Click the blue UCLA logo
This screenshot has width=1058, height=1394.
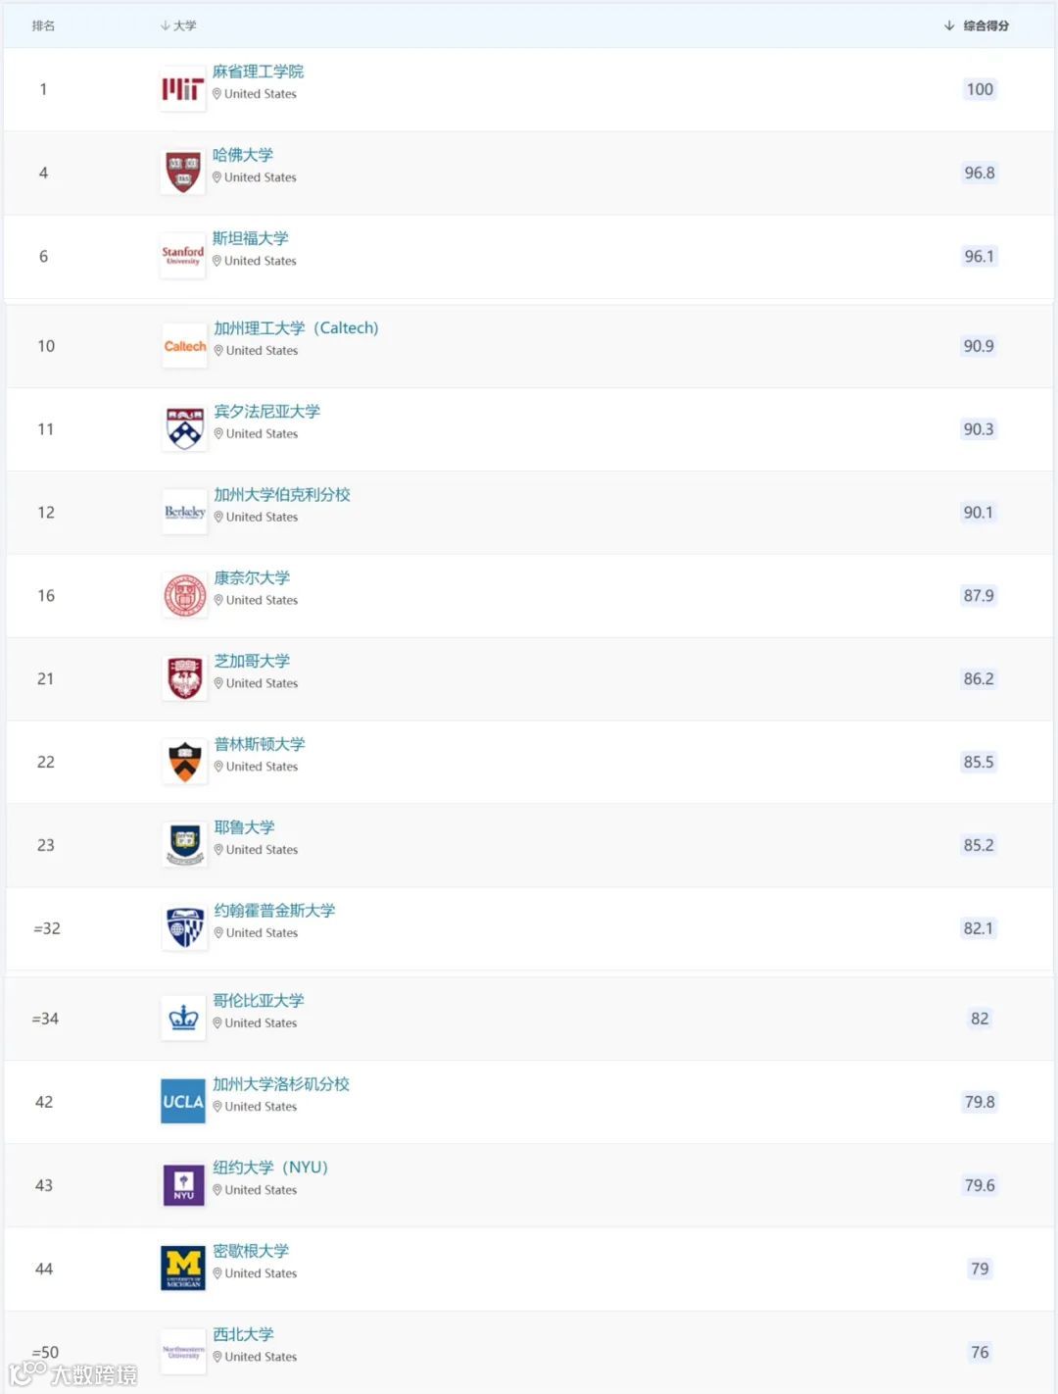pos(183,1102)
